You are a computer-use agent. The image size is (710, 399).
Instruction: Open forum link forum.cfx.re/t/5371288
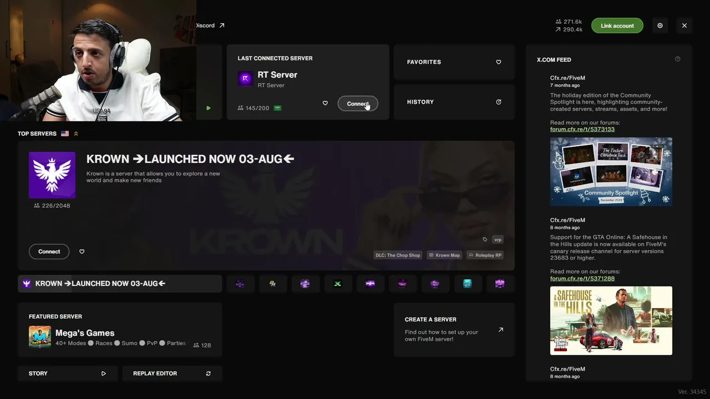[582, 278]
